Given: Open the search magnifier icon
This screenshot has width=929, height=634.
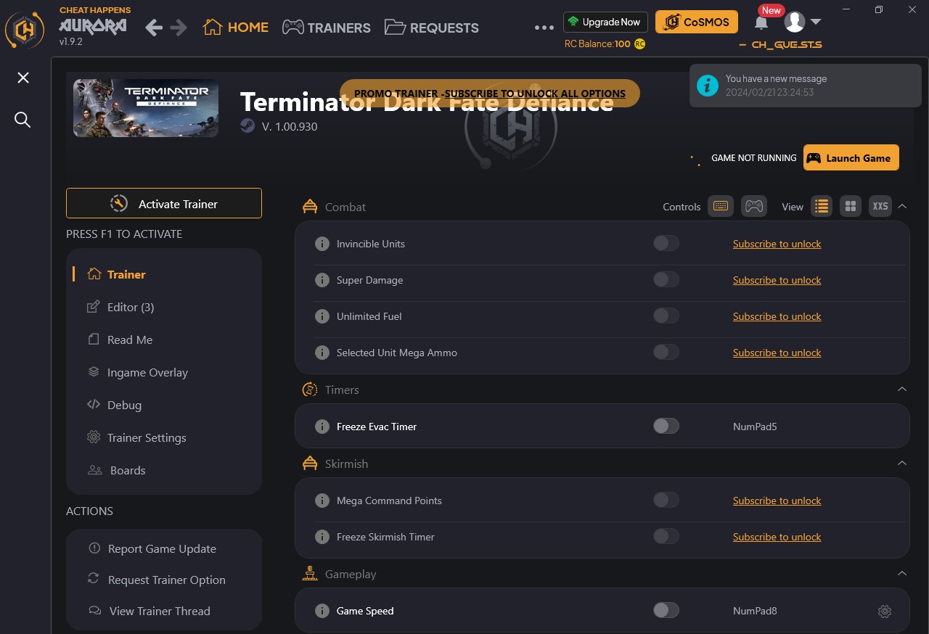Looking at the screenshot, I should (x=22, y=120).
